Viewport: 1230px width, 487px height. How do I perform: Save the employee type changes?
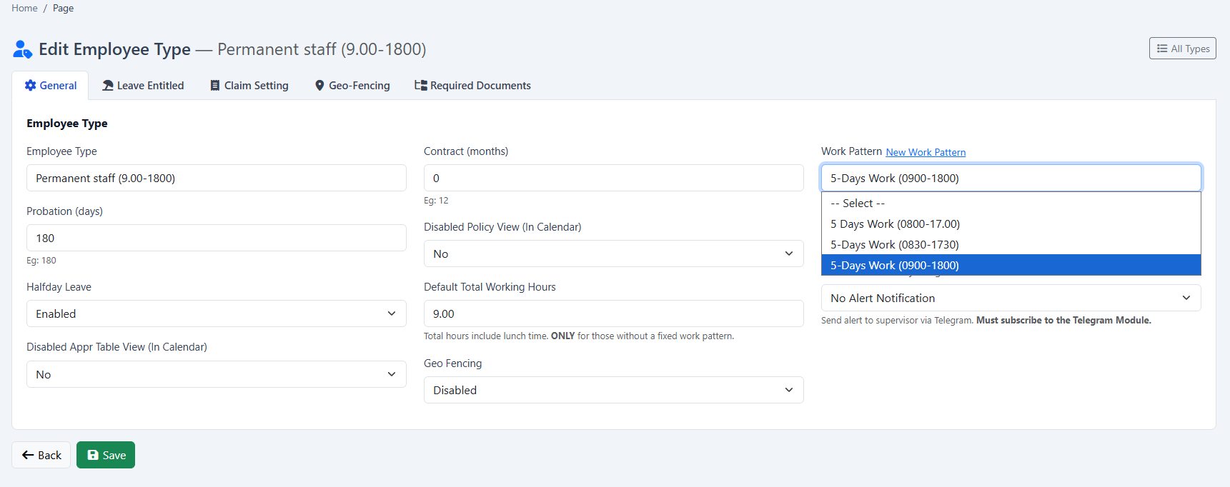[x=106, y=455]
